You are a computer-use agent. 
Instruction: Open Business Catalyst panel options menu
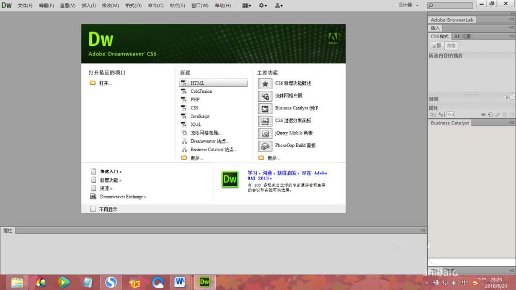[x=511, y=122]
